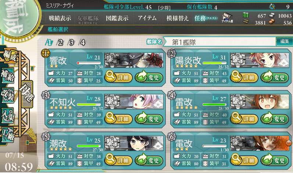Click 編集 edit fleet name button
293x173 pixels.
tap(284, 42)
